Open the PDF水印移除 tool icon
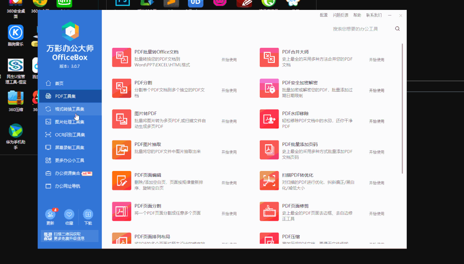The height and width of the screenshot is (264, 464). pyautogui.click(x=269, y=119)
